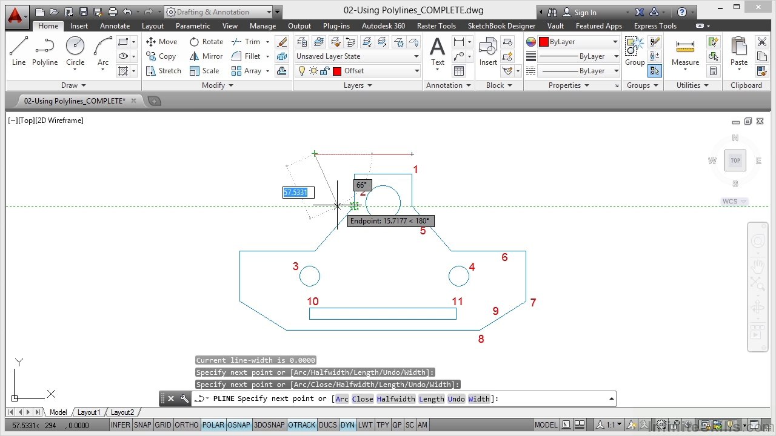The width and height of the screenshot is (776, 436).
Task: Click the Insert block tool
Action: [488, 51]
